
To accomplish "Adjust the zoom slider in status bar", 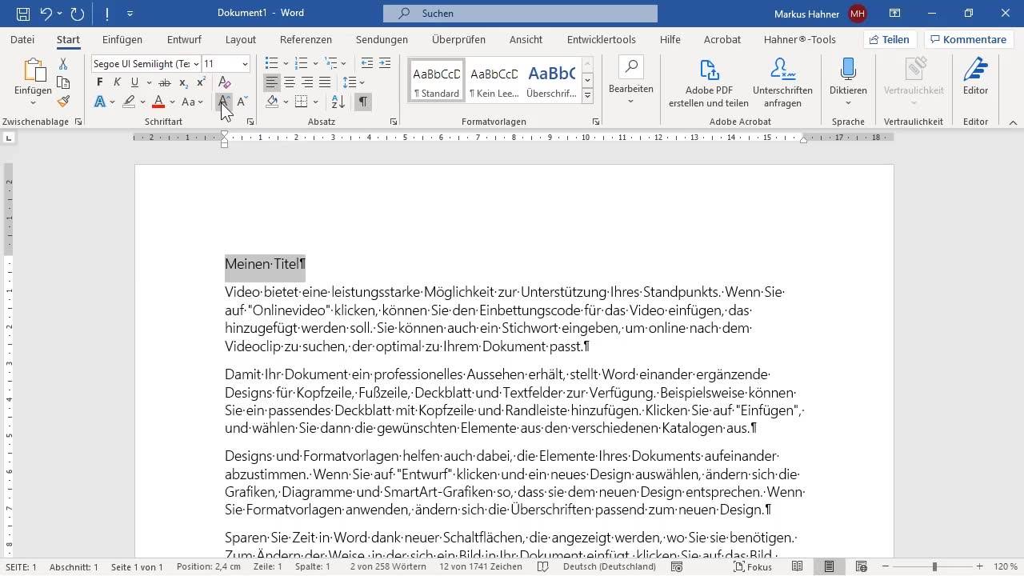I will pyautogui.click(x=934, y=566).
